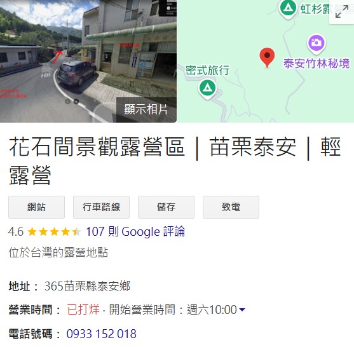Expand the opening hours dropdown arrow
This screenshot has height=347, width=354.
pos(242,310)
